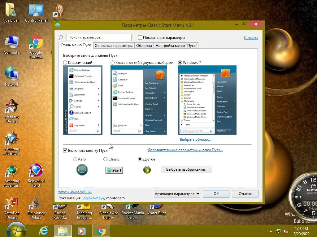Open the Архивация параметров dropdown

[177, 194]
